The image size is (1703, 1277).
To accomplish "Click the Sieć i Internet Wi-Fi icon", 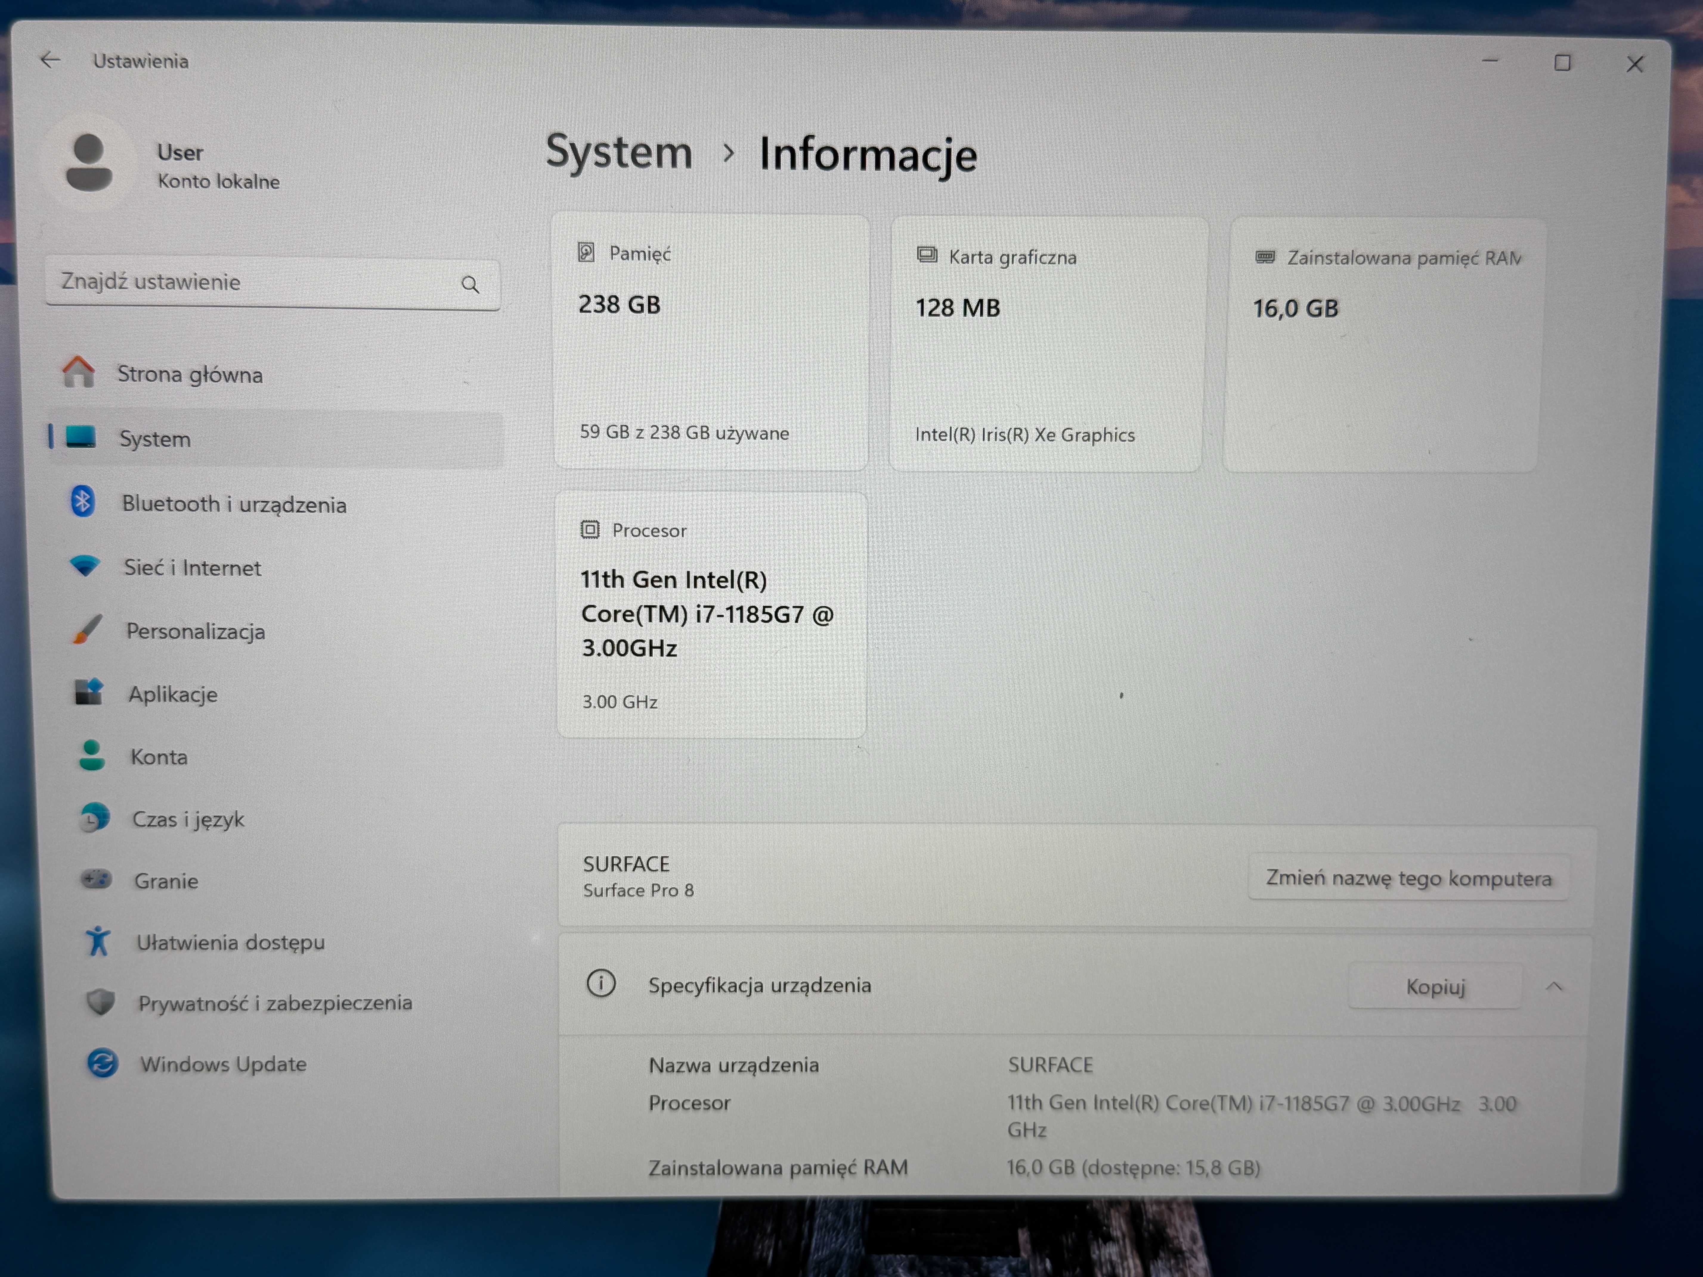I will [85, 566].
